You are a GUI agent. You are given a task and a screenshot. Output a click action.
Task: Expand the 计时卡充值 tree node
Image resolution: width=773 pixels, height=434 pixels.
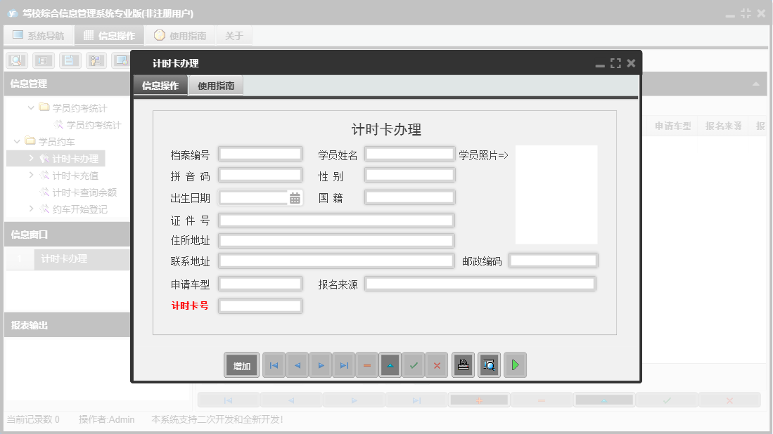tap(30, 175)
